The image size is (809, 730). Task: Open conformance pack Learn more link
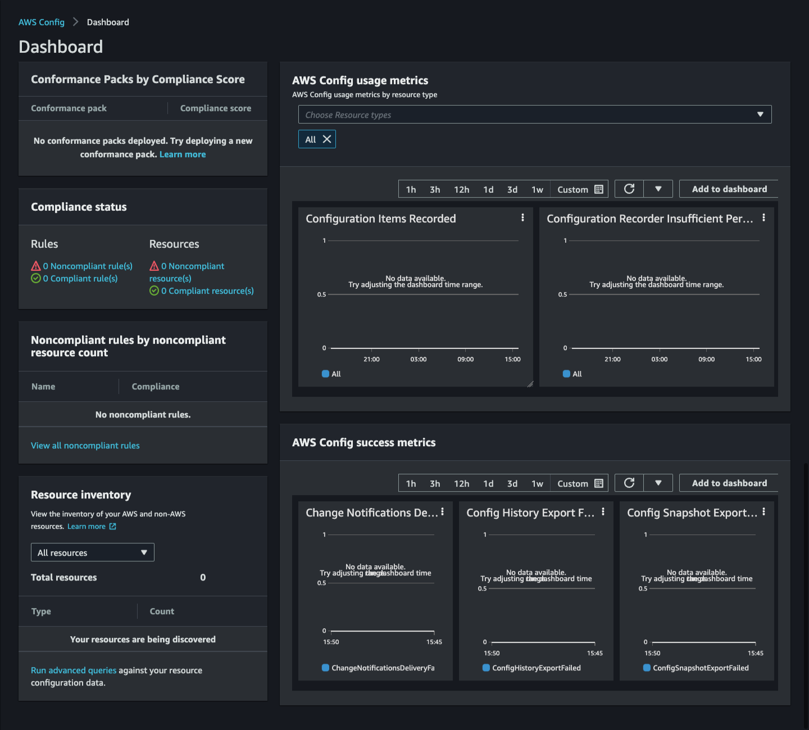(x=183, y=154)
